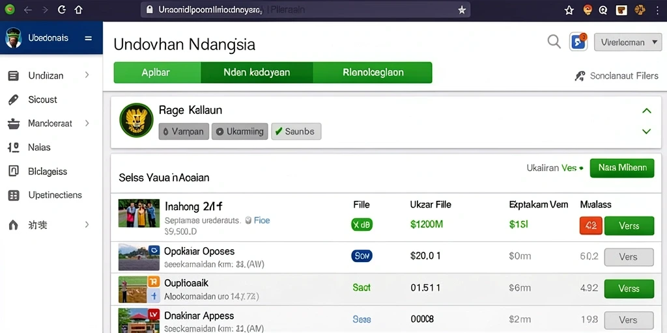Viewport: 667px width, 333px height.
Task: Open the Inahong 21f listing thumbnail
Action: pos(139,213)
